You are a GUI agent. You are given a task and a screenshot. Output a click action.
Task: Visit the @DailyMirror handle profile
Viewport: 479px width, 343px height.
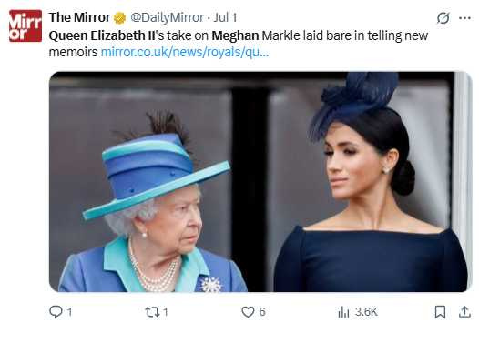(x=167, y=17)
